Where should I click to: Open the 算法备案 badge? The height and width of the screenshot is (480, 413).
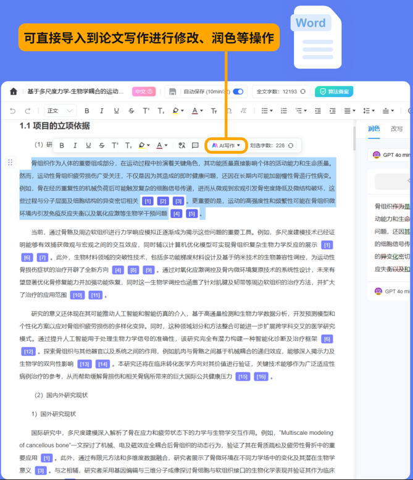[334, 91]
